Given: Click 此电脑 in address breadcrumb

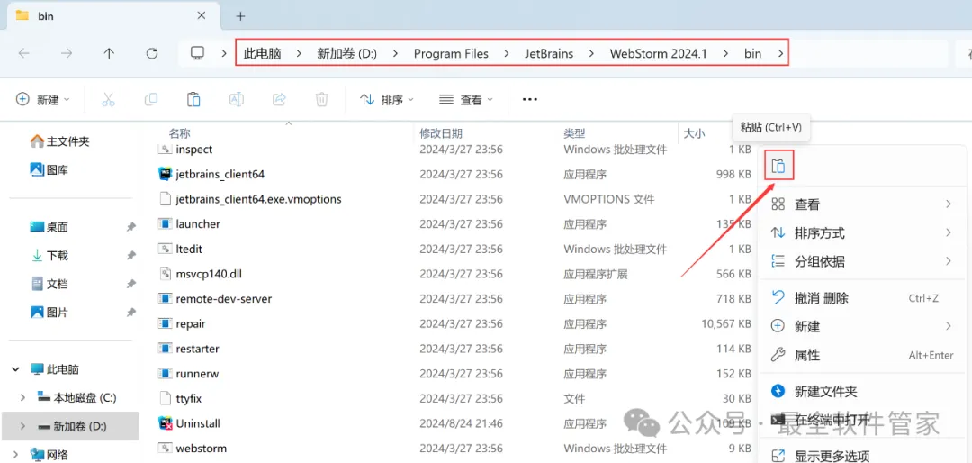Looking at the screenshot, I should tap(263, 53).
